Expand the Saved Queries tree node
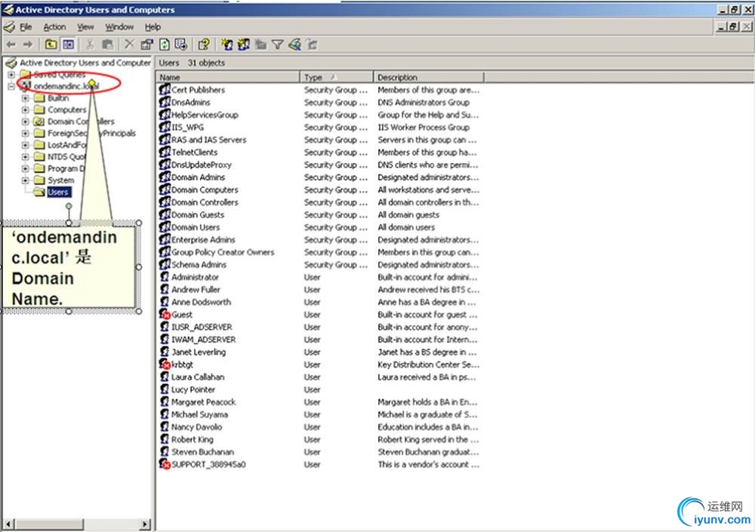Image resolution: width=755 pixels, height=532 pixels. tap(11, 75)
